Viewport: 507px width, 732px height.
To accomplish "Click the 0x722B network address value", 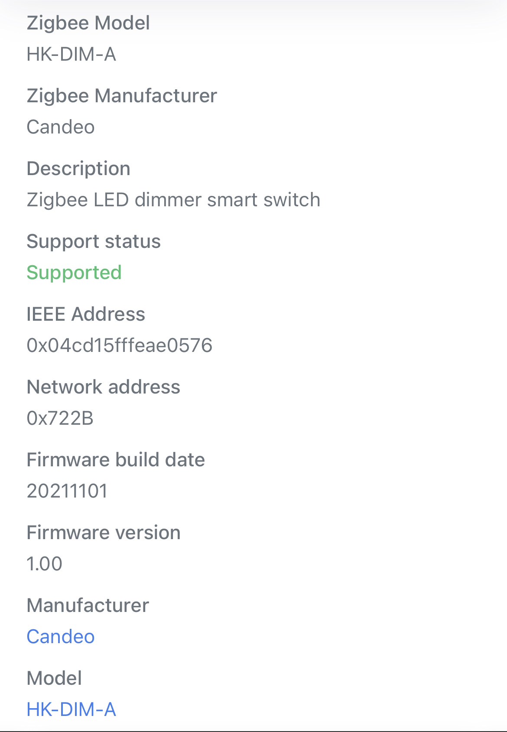I will (x=61, y=418).
